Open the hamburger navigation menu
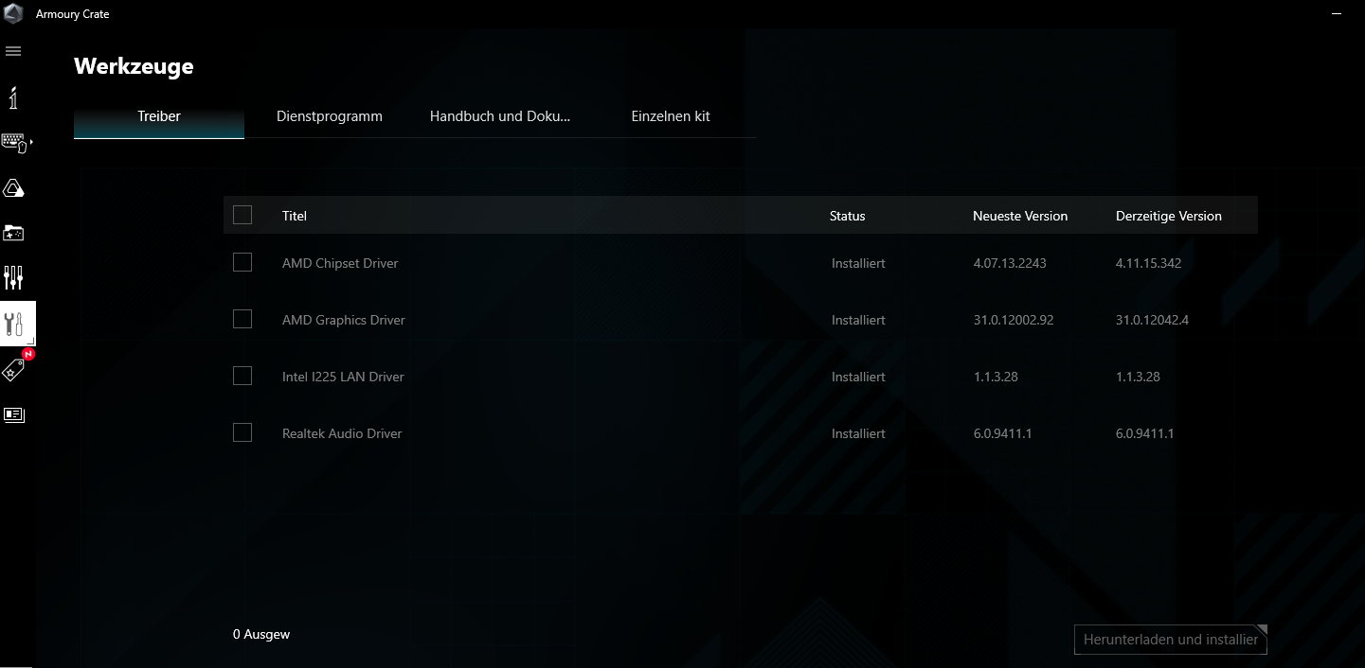 click(13, 51)
